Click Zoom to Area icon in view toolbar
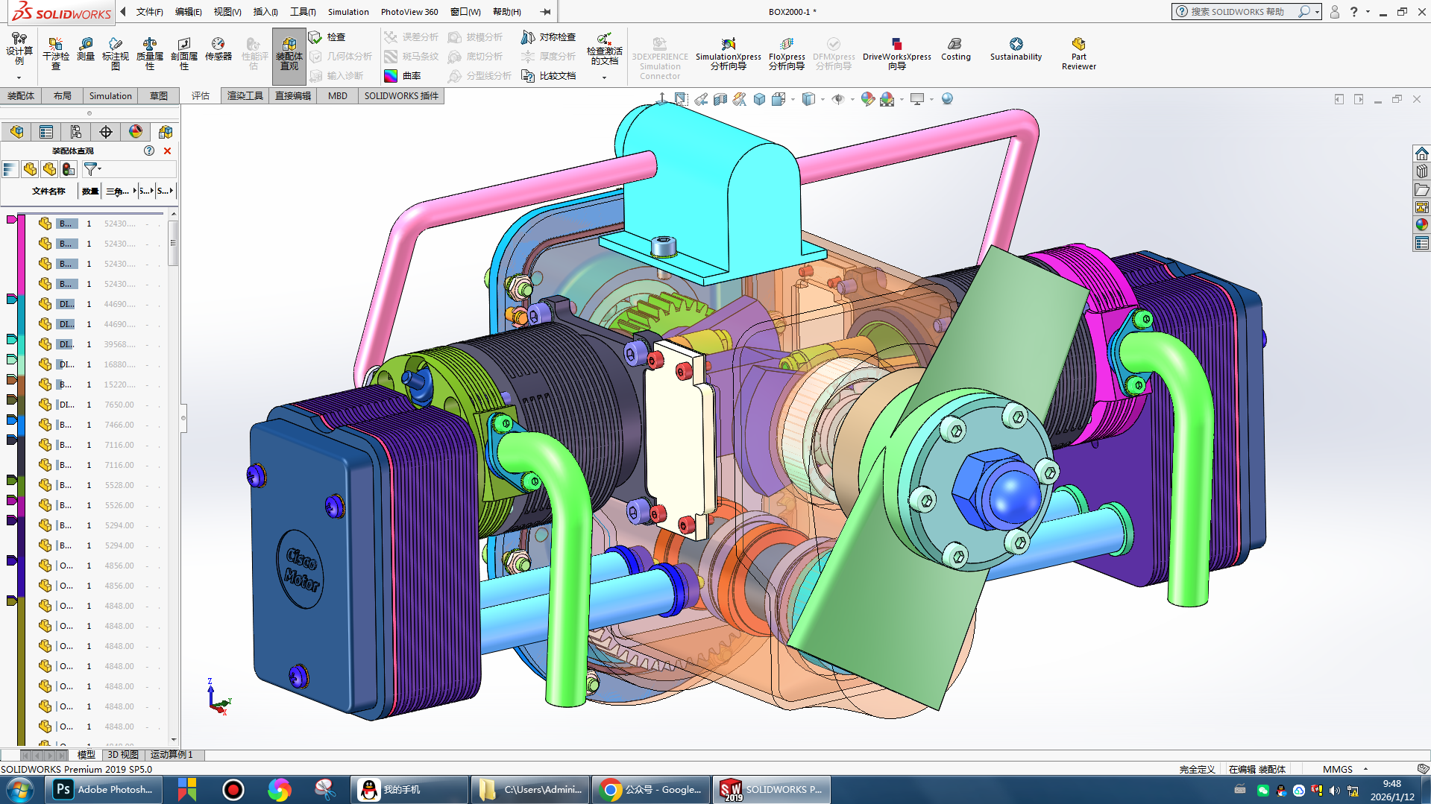Viewport: 1431px width, 804px height. click(x=682, y=99)
